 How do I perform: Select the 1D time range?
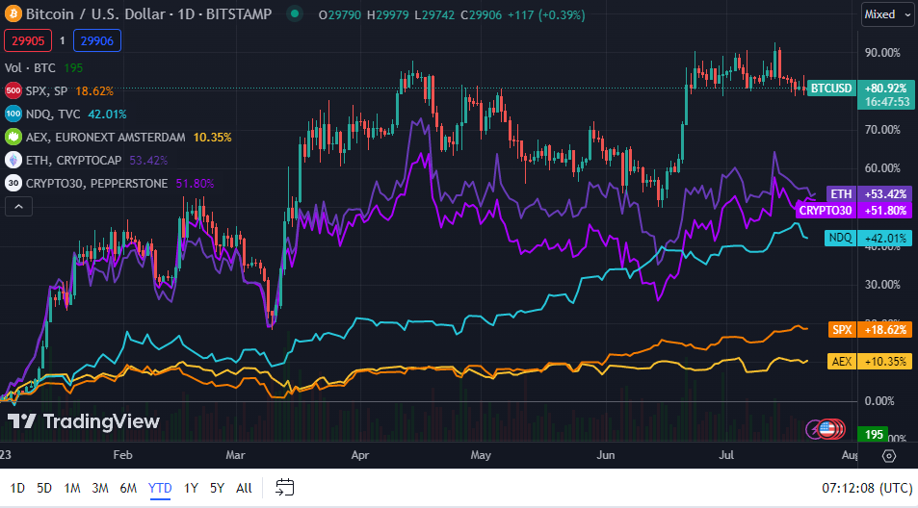(x=17, y=488)
